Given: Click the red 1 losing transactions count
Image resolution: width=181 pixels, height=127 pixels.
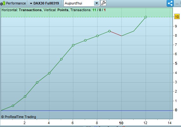Looking at the screenshot, I should (105, 10).
